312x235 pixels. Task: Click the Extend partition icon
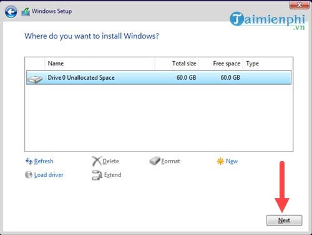click(x=97, y=175)
